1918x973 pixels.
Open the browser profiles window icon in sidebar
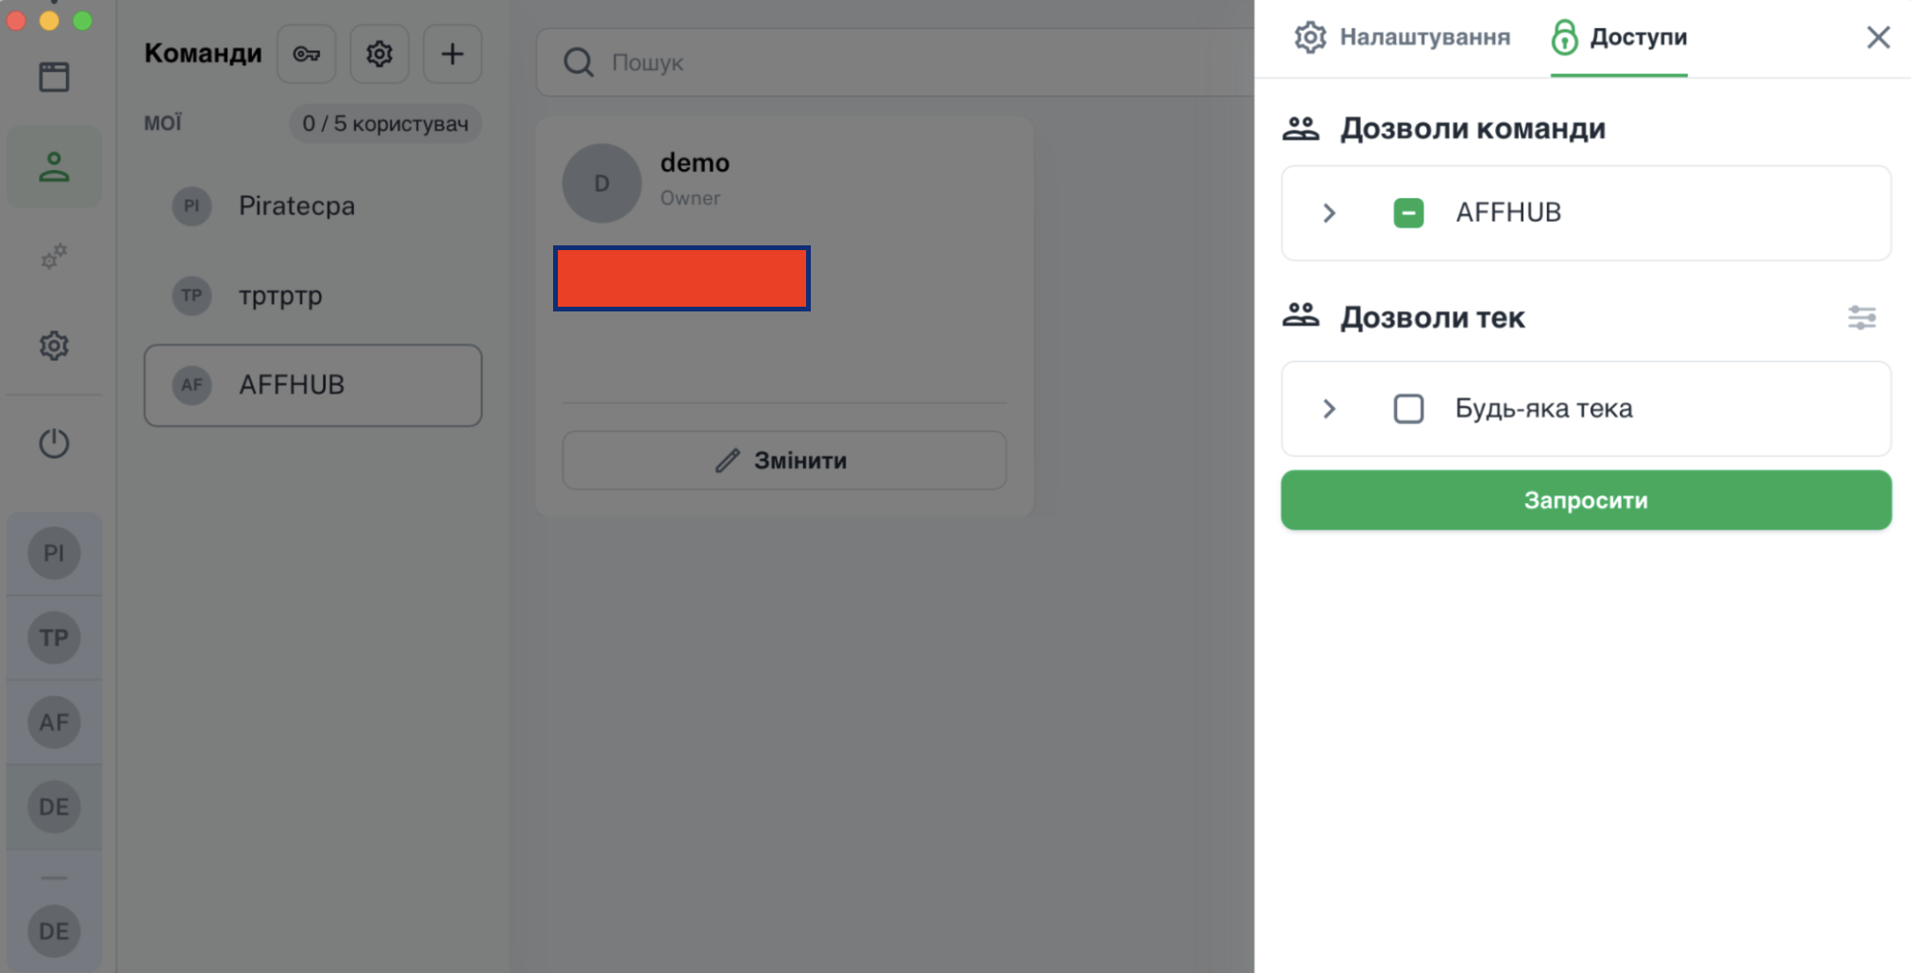54,77
